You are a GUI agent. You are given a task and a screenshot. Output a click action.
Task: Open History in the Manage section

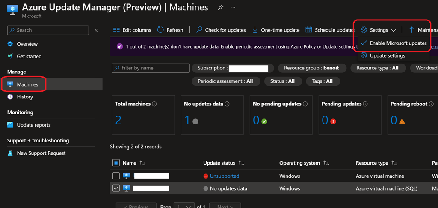(25, 97)
